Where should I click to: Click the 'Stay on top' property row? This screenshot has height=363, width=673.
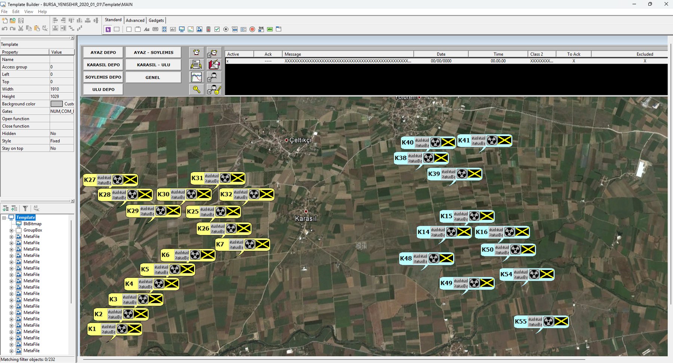coord(37,148)
